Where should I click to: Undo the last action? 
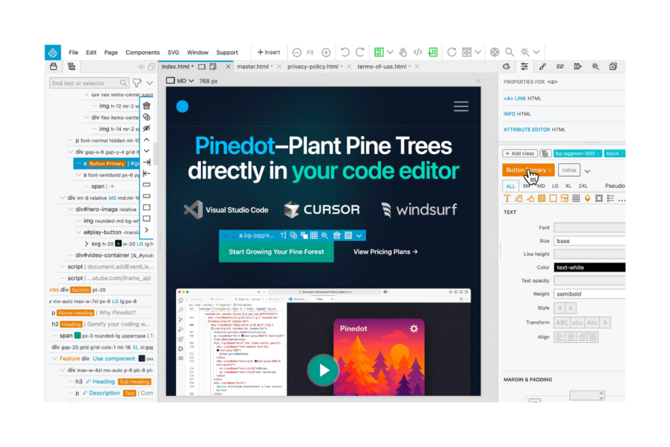pyautogui.click(x=345, y=52)
